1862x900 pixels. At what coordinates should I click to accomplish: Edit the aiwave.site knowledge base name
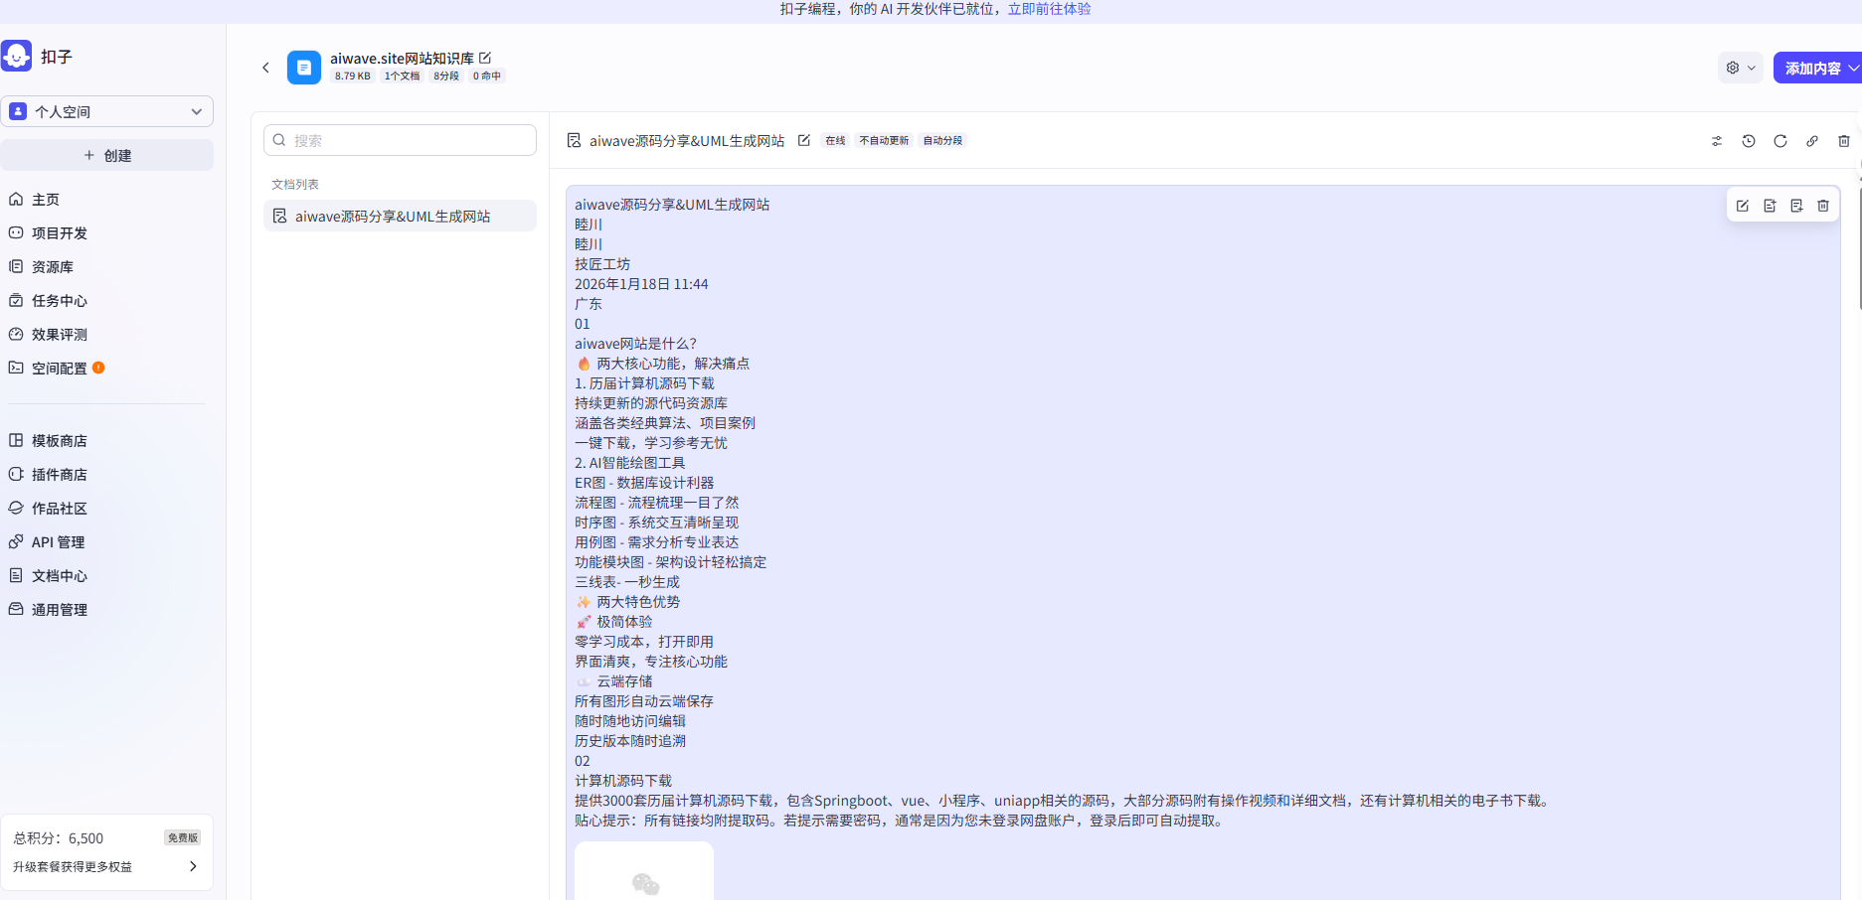tap(485, 58)
